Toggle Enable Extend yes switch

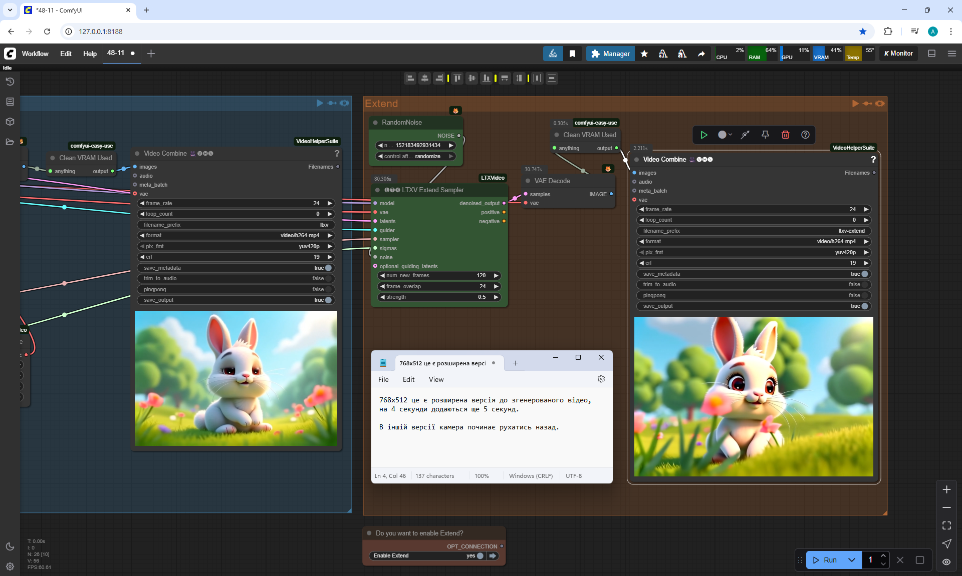(479, 555)
